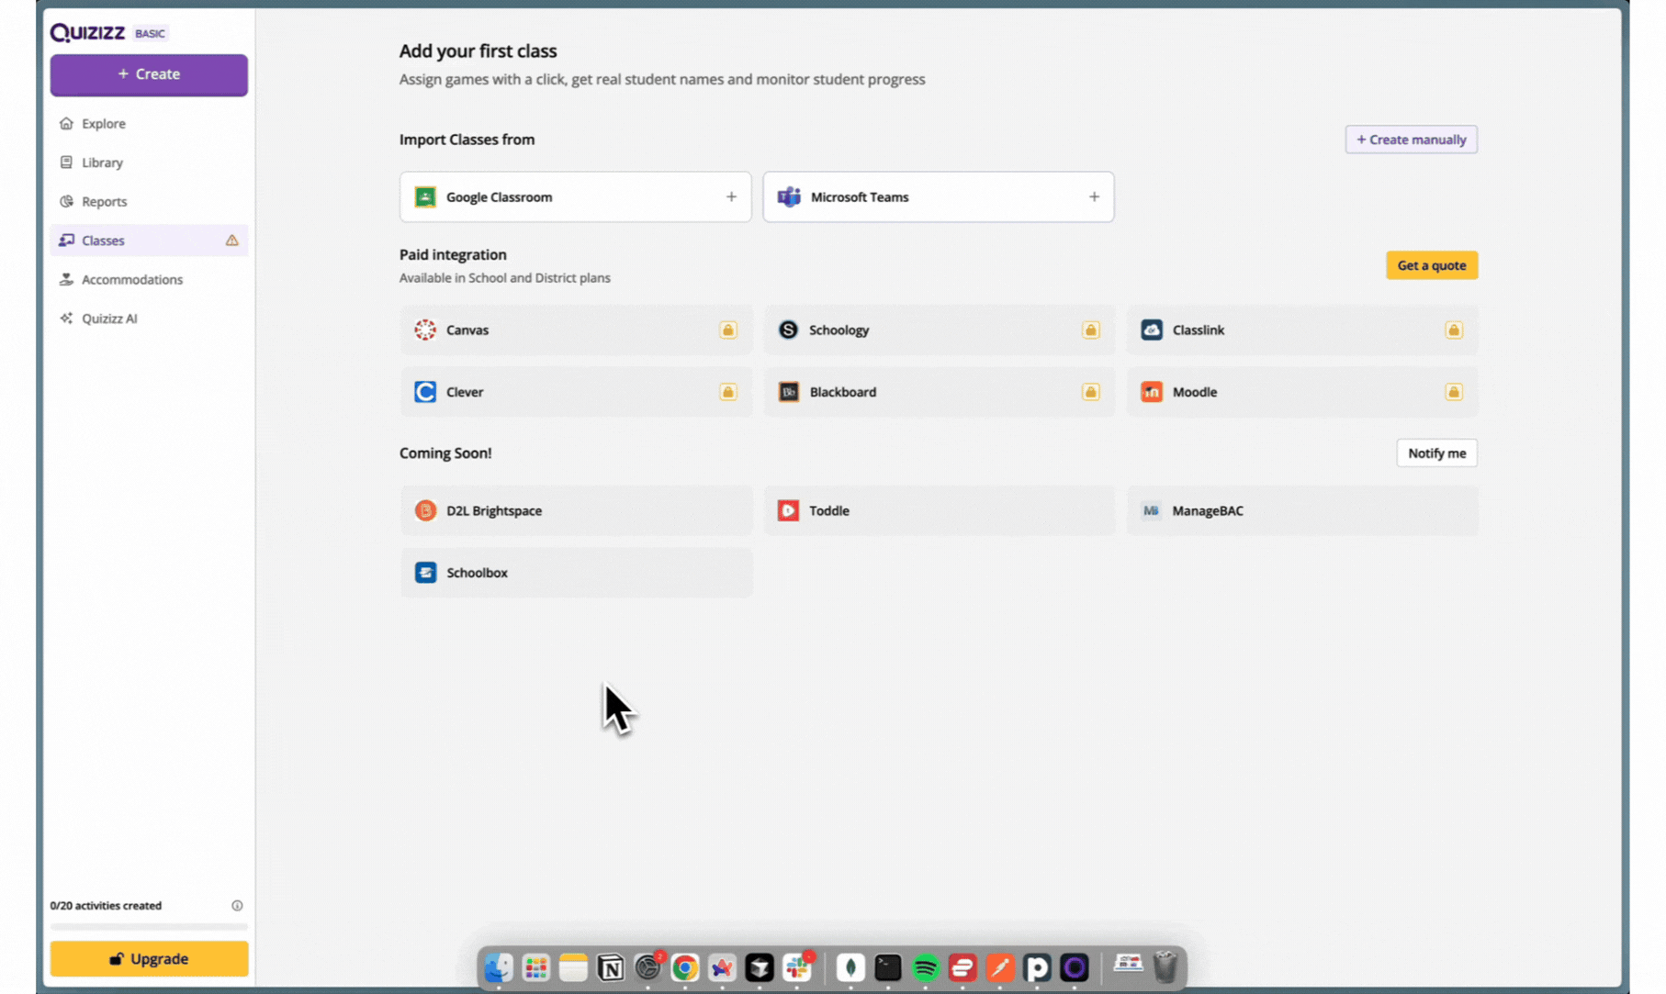Open Terminal from the dock
The width and height of the screenshot is (1666, 994).
(x=887, y=967)
